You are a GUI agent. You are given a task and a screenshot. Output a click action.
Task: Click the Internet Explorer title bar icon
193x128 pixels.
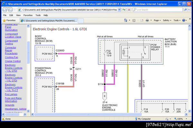[3, 4]
